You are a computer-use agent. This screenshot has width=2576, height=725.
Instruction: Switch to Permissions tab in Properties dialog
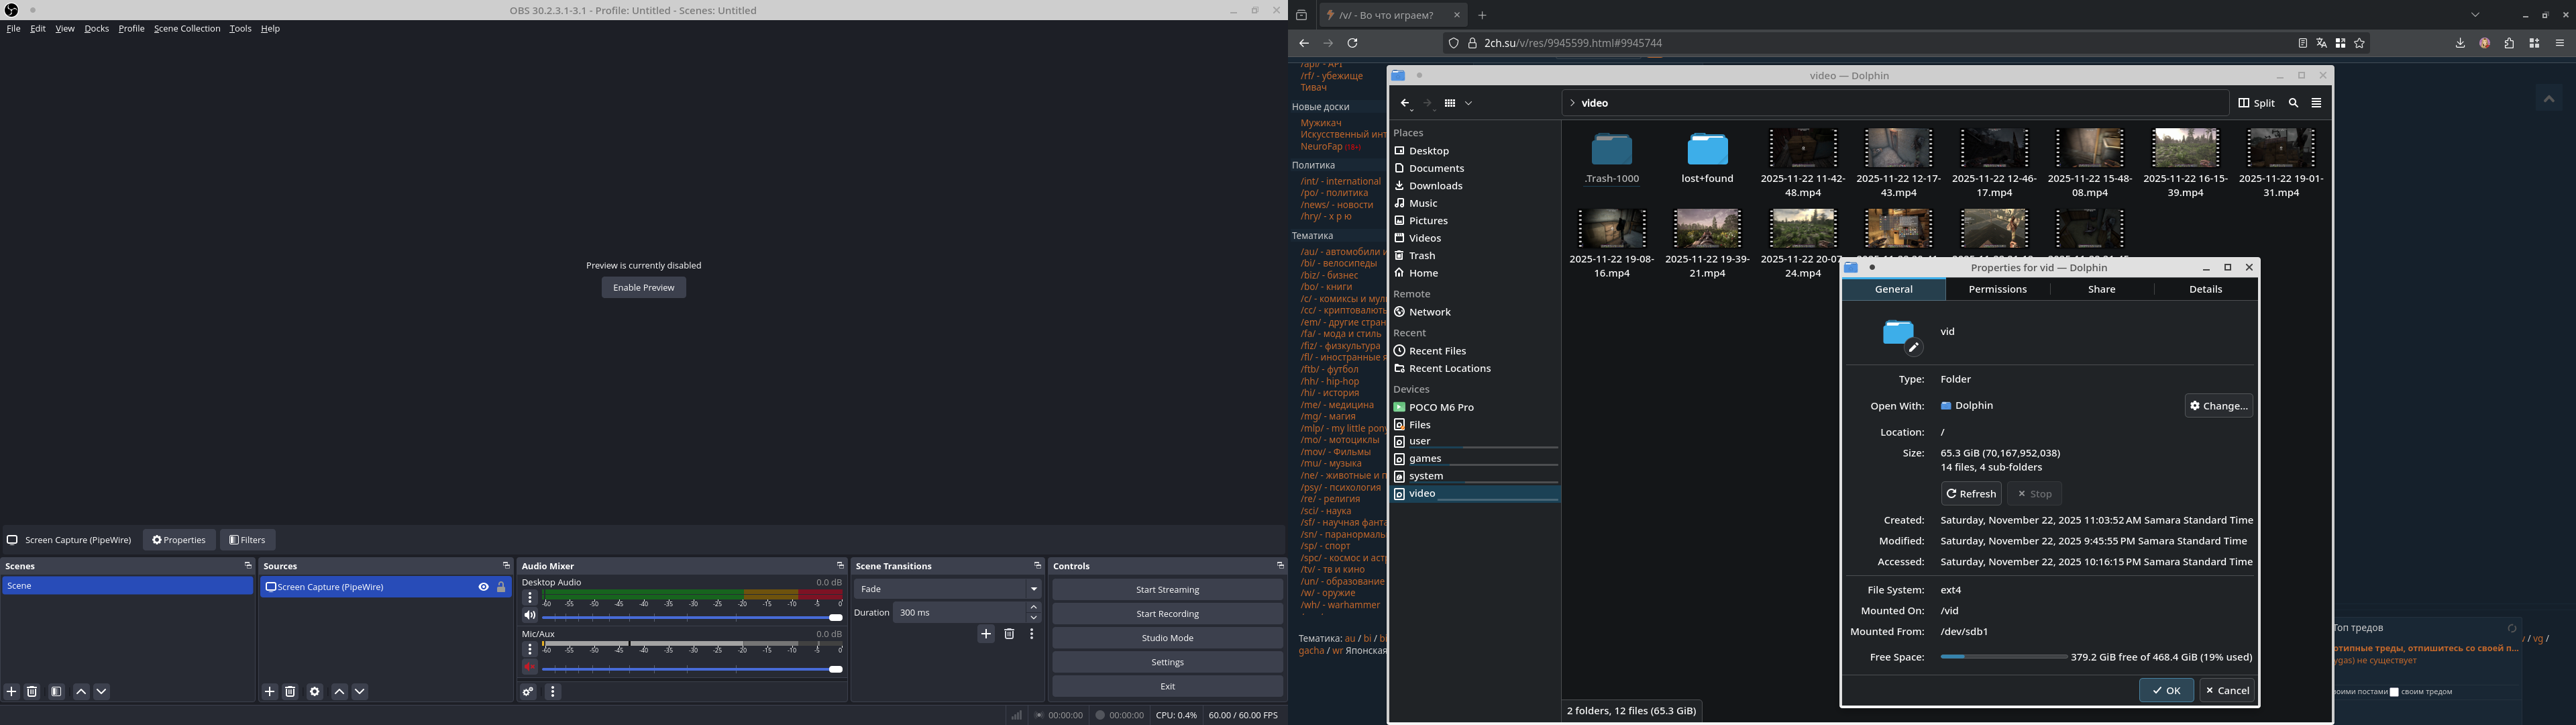[1997, 289]
